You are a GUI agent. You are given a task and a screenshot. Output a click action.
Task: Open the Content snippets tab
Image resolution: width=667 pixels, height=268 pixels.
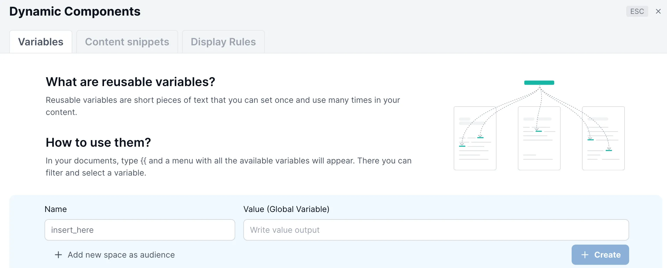tap(127, 42)
